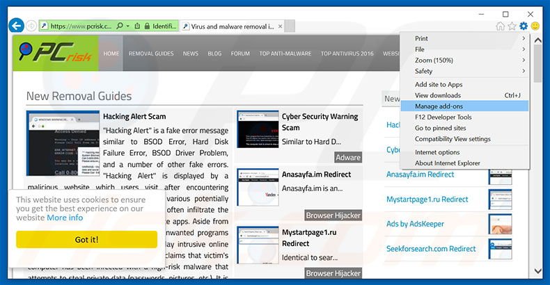The height and width of the screenshot is (285, 550).
Task: Click the address bar URL field
Action: click(81, 26)
